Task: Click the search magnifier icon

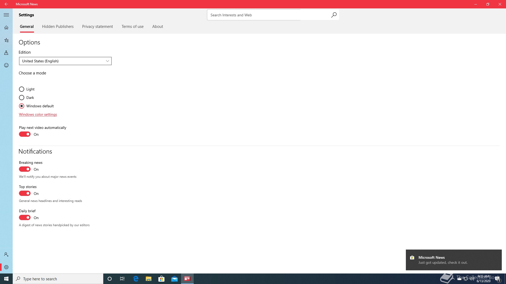Action: pyautogui.click(x=334, y=15)
